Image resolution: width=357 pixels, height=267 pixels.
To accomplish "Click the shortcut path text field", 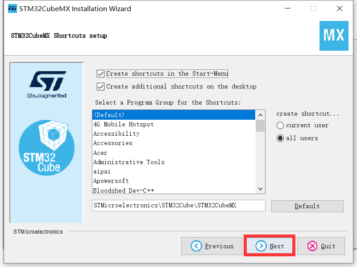I will (178, 206).
